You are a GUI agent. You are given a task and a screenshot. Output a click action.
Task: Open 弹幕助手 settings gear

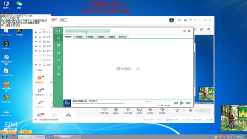pyautogui.click(x=43, y=76)
